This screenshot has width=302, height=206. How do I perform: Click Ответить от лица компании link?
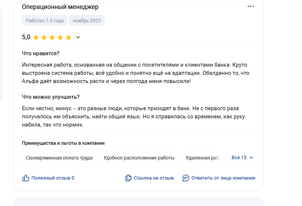(223, 178)
